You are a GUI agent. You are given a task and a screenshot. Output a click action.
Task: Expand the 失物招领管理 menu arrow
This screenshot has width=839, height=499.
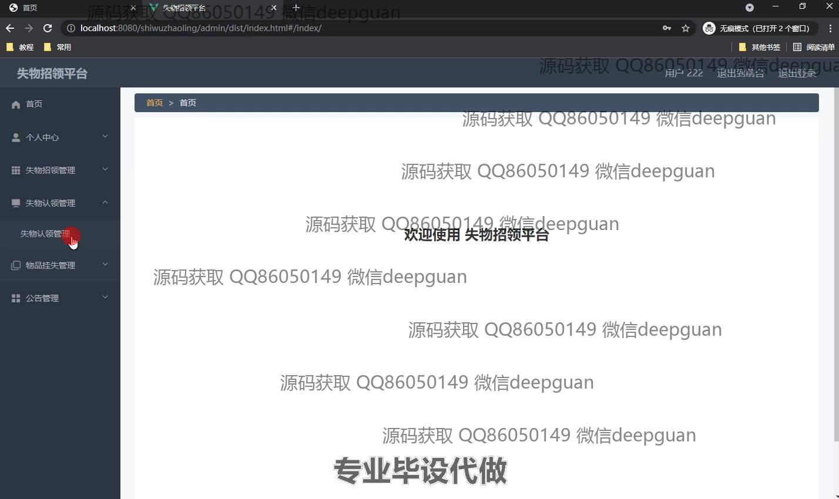pos(105,170)
